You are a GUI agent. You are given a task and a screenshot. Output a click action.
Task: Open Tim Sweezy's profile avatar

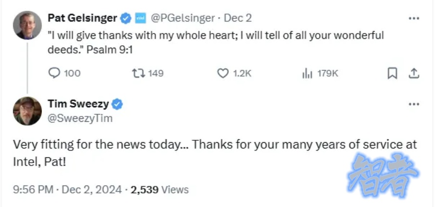pyautogui.click(x=27, y=111)
